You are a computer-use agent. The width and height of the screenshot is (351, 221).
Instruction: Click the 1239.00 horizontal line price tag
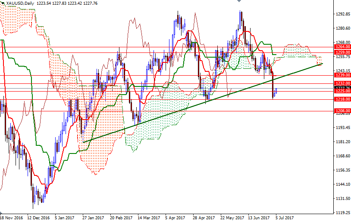tap(342, 75)
